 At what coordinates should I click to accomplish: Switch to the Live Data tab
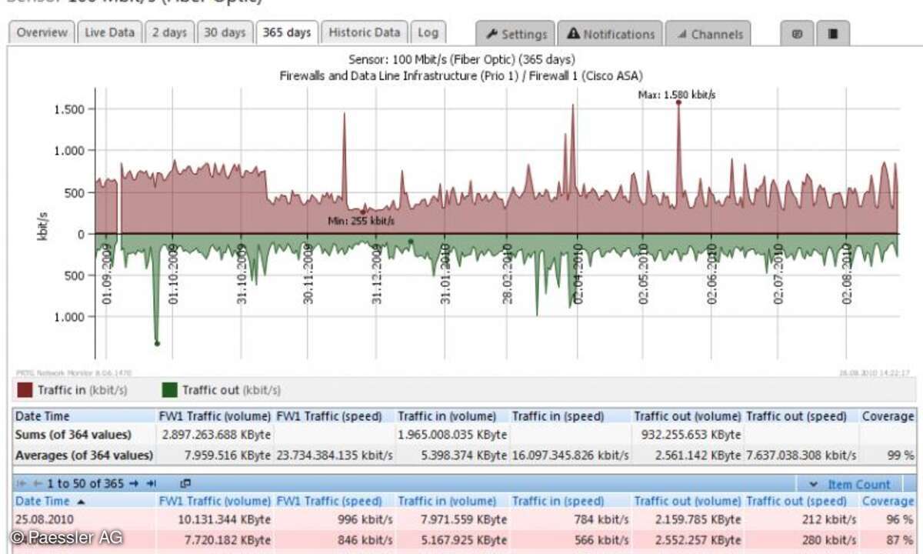pos(109,33)
